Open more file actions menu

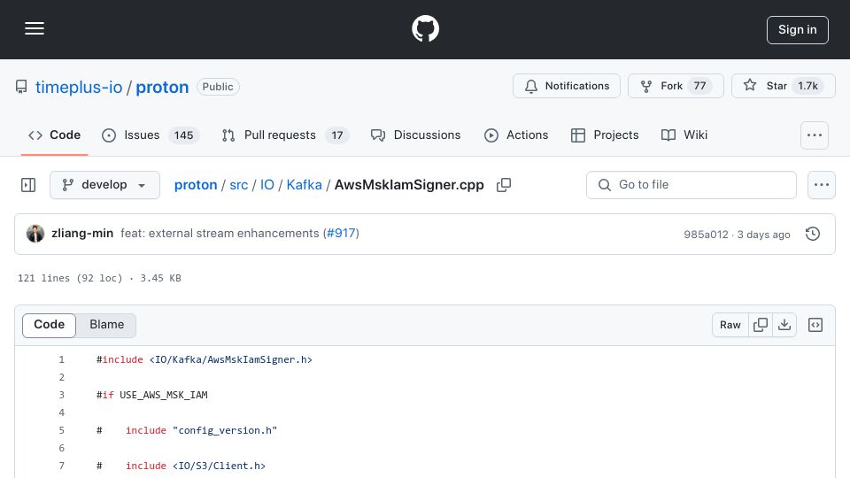(822, 185)
